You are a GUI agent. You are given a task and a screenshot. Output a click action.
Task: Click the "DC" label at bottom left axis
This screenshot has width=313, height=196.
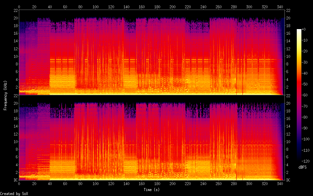click(15, 180)
